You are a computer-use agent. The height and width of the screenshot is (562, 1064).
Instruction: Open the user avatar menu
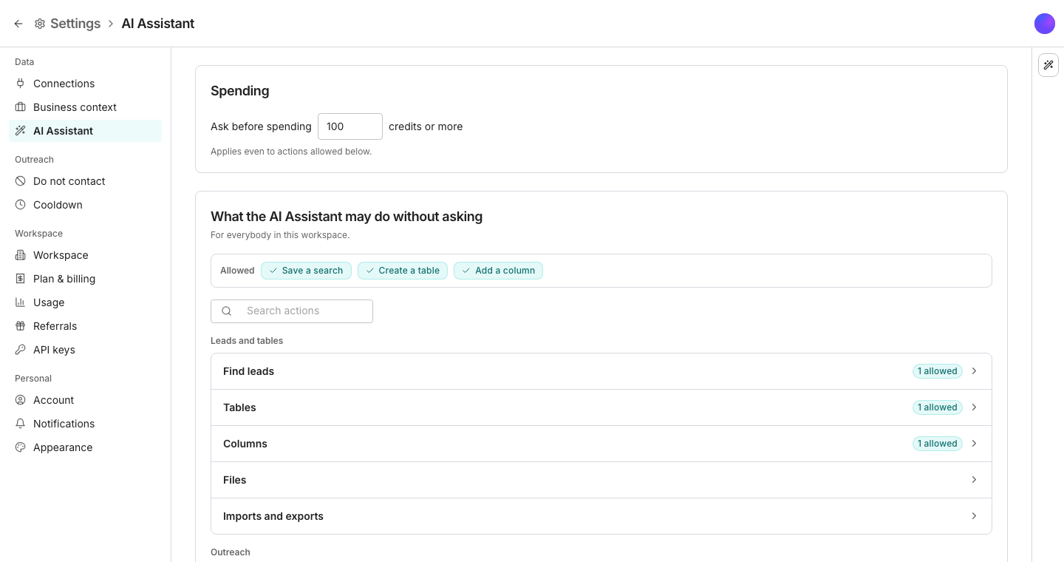1045,24
